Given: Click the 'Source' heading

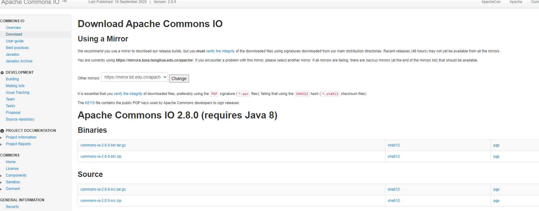Looking at the screenshot, I should click(x=90, y=174).
